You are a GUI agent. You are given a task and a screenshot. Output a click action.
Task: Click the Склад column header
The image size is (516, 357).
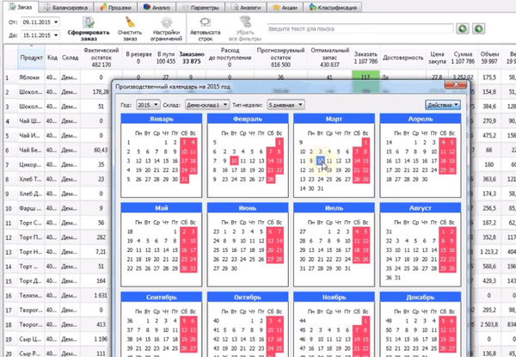coord(71,58)
